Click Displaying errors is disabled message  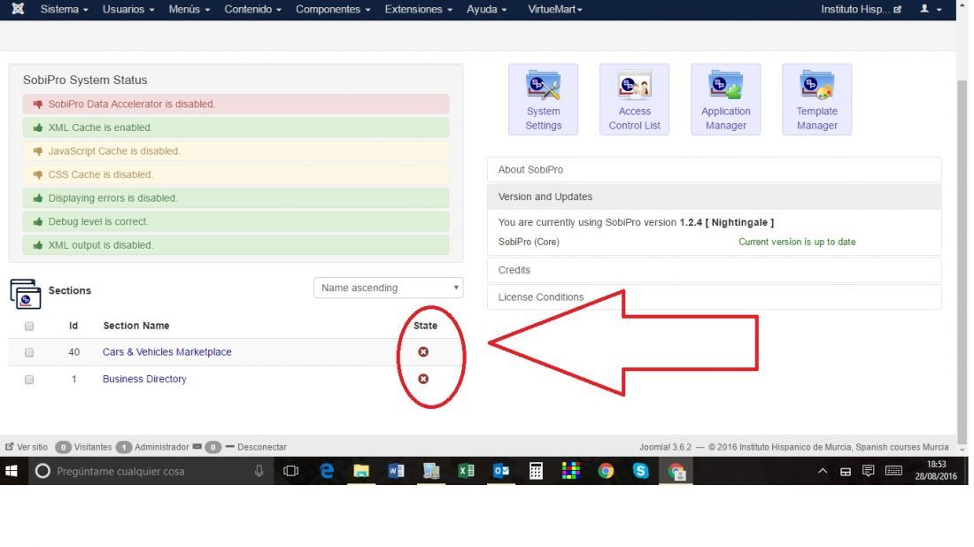click(x=236, y=198)
